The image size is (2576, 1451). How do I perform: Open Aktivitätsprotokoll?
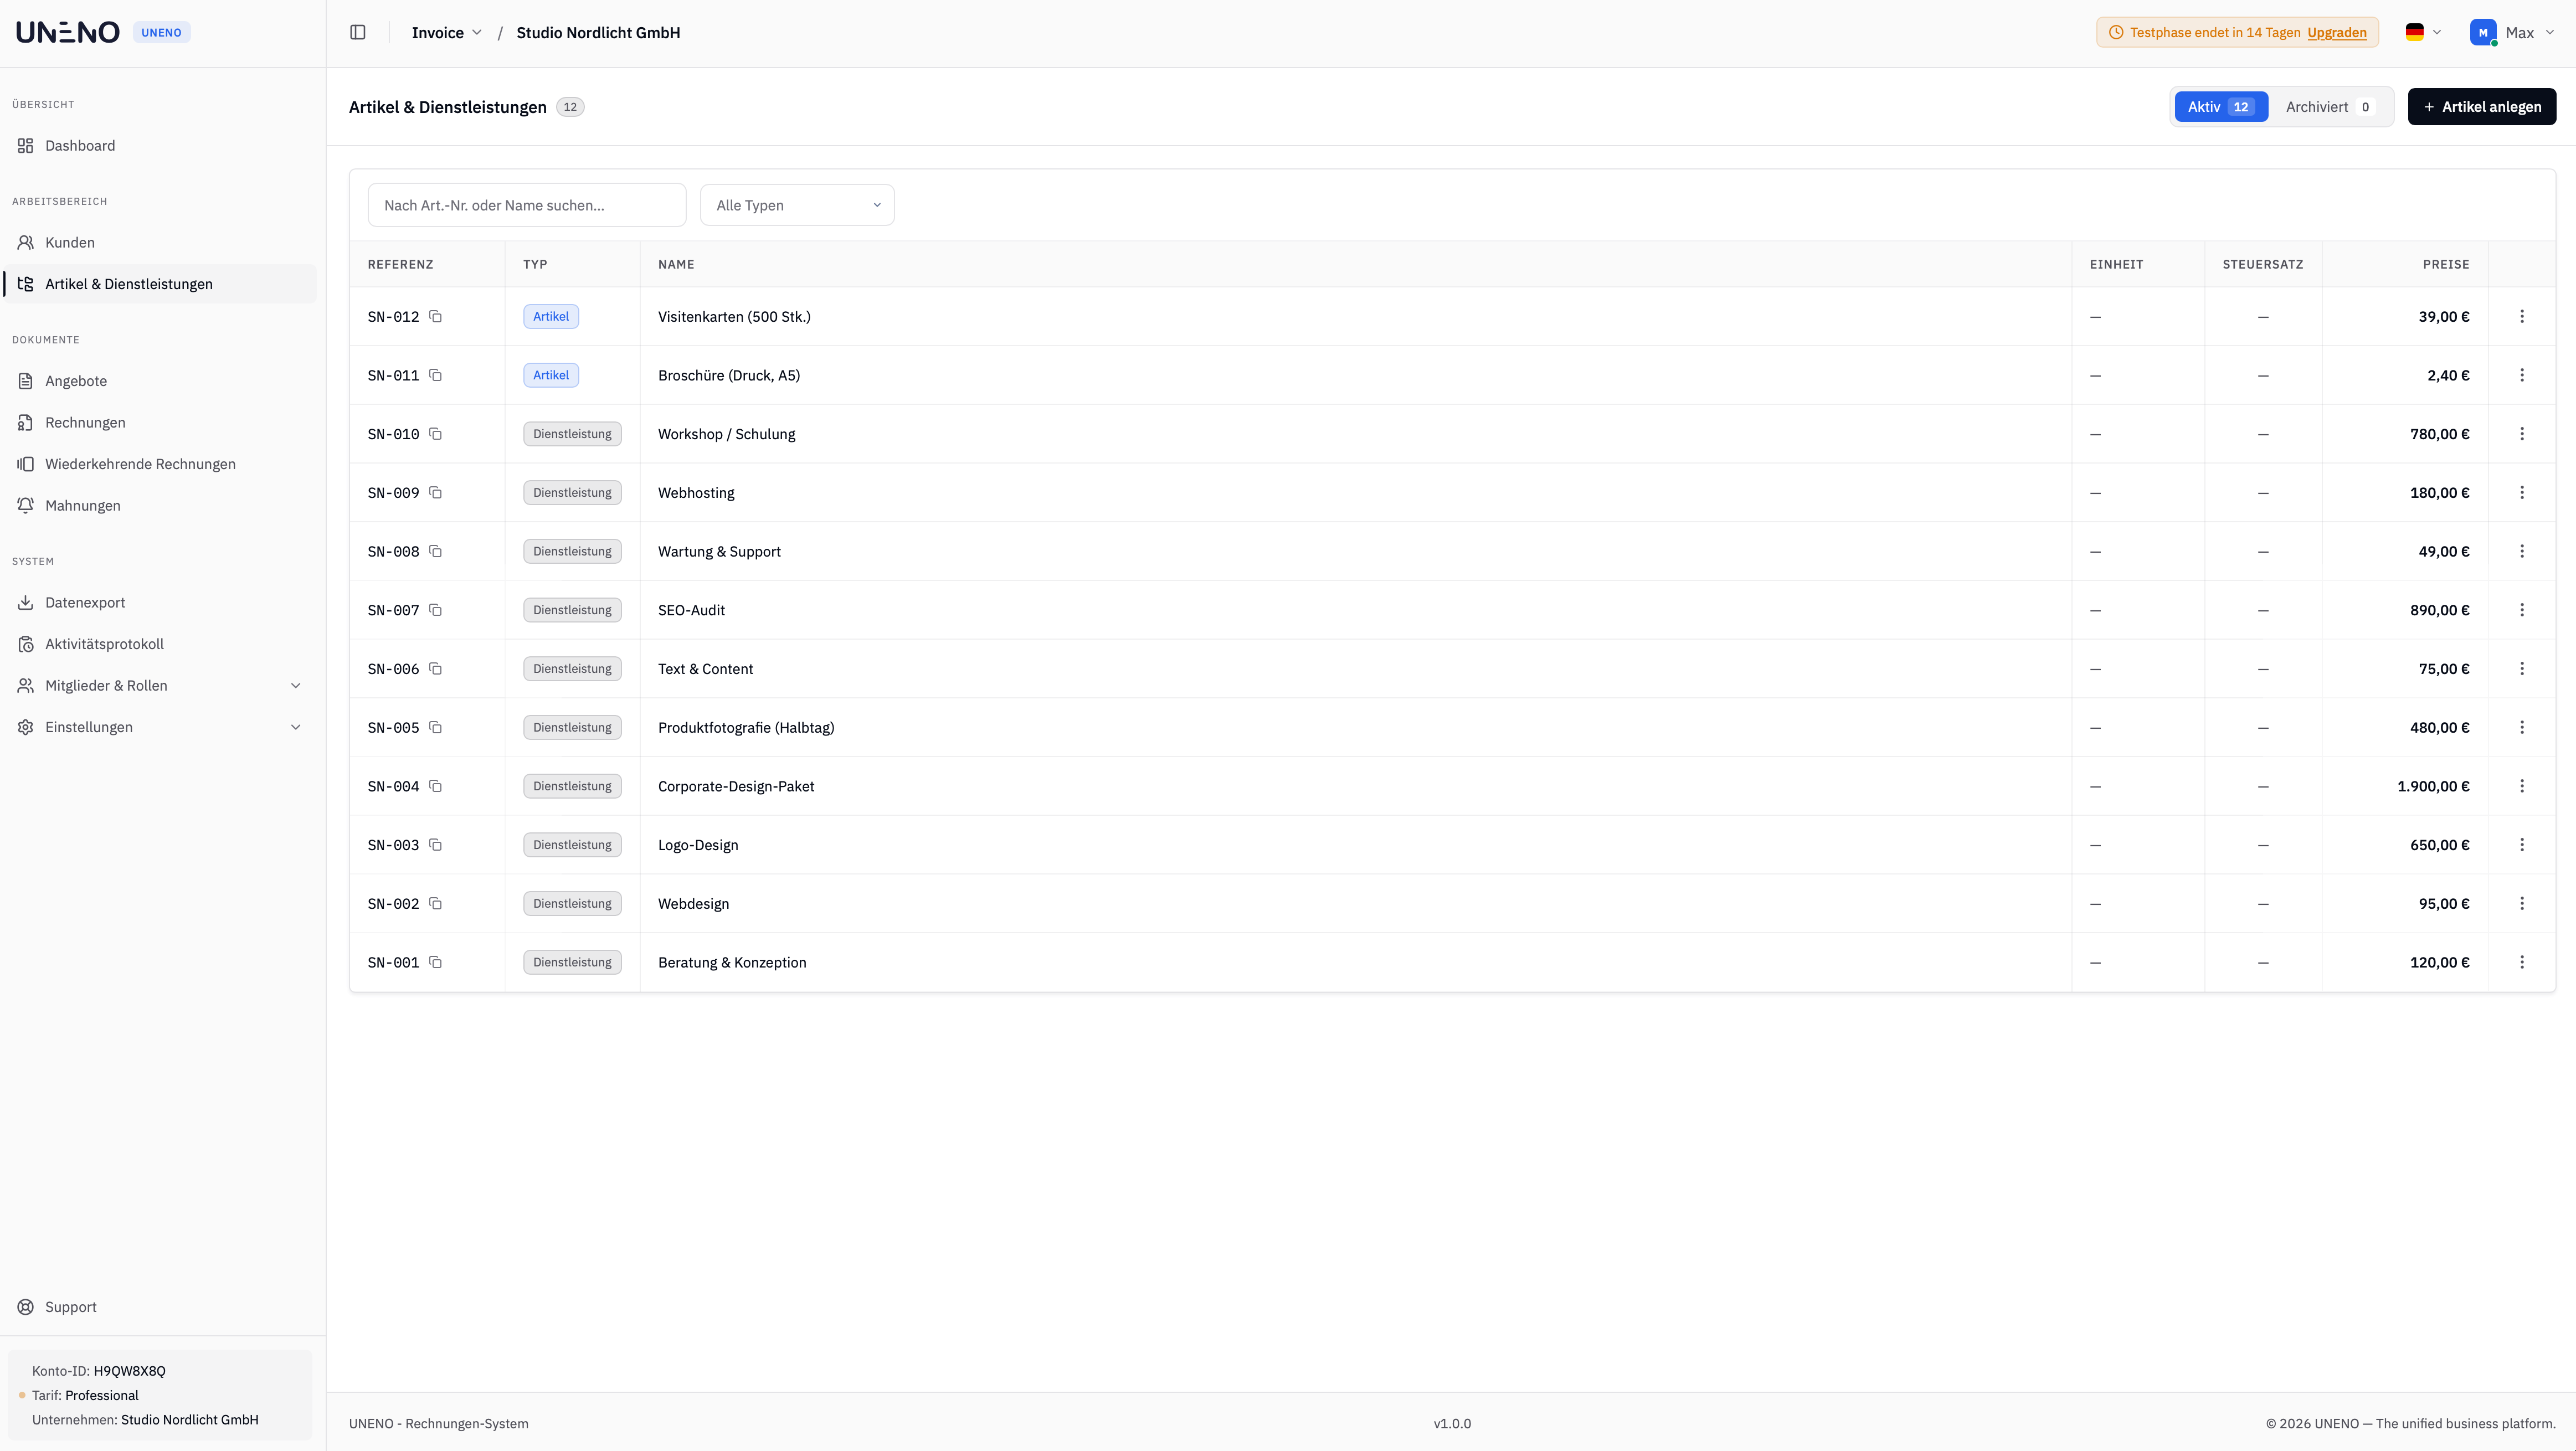[x=160, y=644]
